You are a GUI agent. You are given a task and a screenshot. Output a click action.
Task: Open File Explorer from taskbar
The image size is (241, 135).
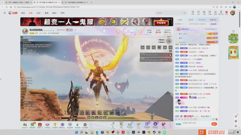[x=92, y=132]
